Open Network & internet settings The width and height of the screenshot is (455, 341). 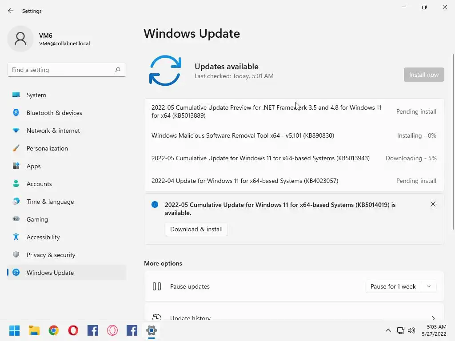[67, 131]
